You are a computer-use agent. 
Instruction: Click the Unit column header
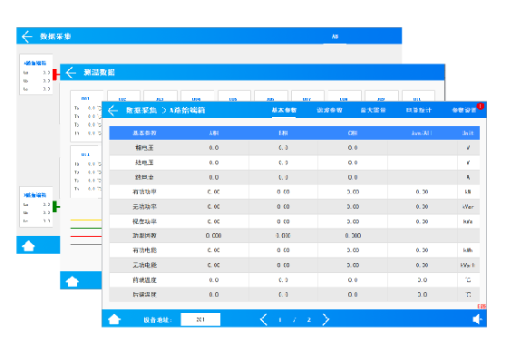[x=468, y=133]
